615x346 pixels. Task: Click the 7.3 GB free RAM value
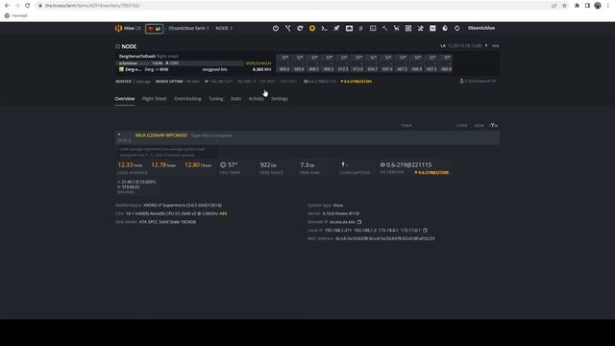click(307, 165)
